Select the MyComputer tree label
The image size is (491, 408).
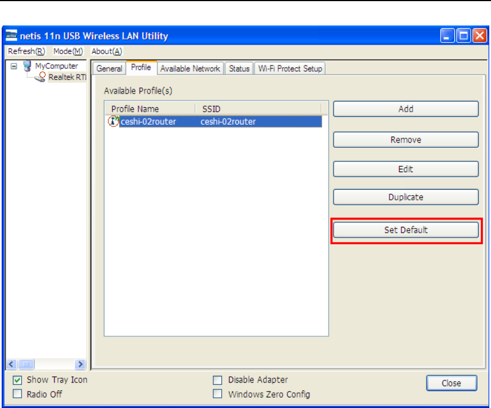pyautogui.click(x=56, y=66)
